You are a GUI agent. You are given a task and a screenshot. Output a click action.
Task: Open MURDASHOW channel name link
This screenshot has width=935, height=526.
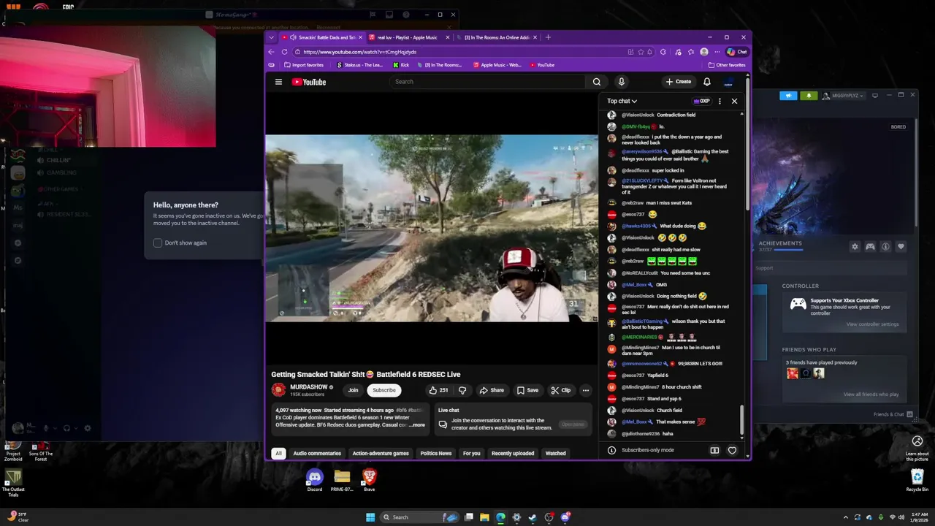tap(308, 387)
